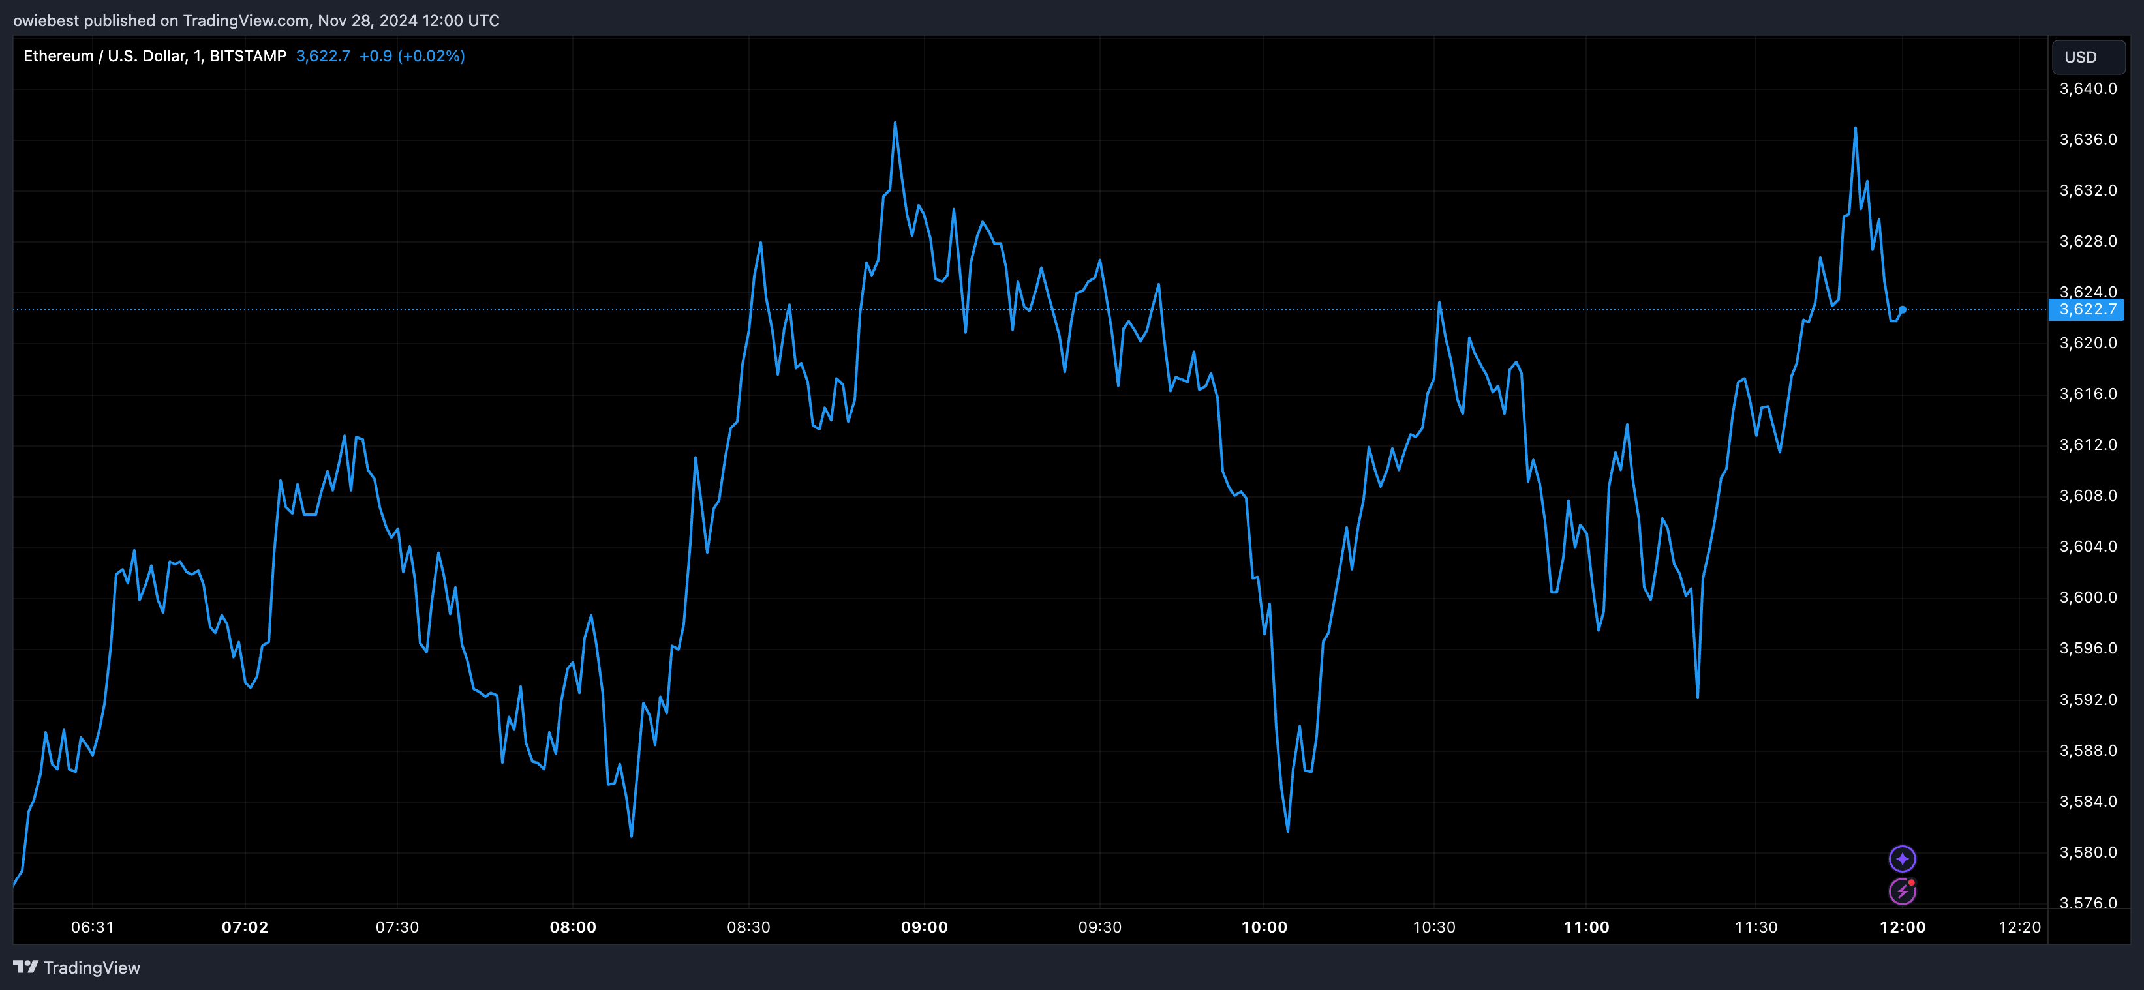The width and height of the screenshot is (2144, 990).
Task: Click the 08:00 time axis label
Action: pos(573,927)
